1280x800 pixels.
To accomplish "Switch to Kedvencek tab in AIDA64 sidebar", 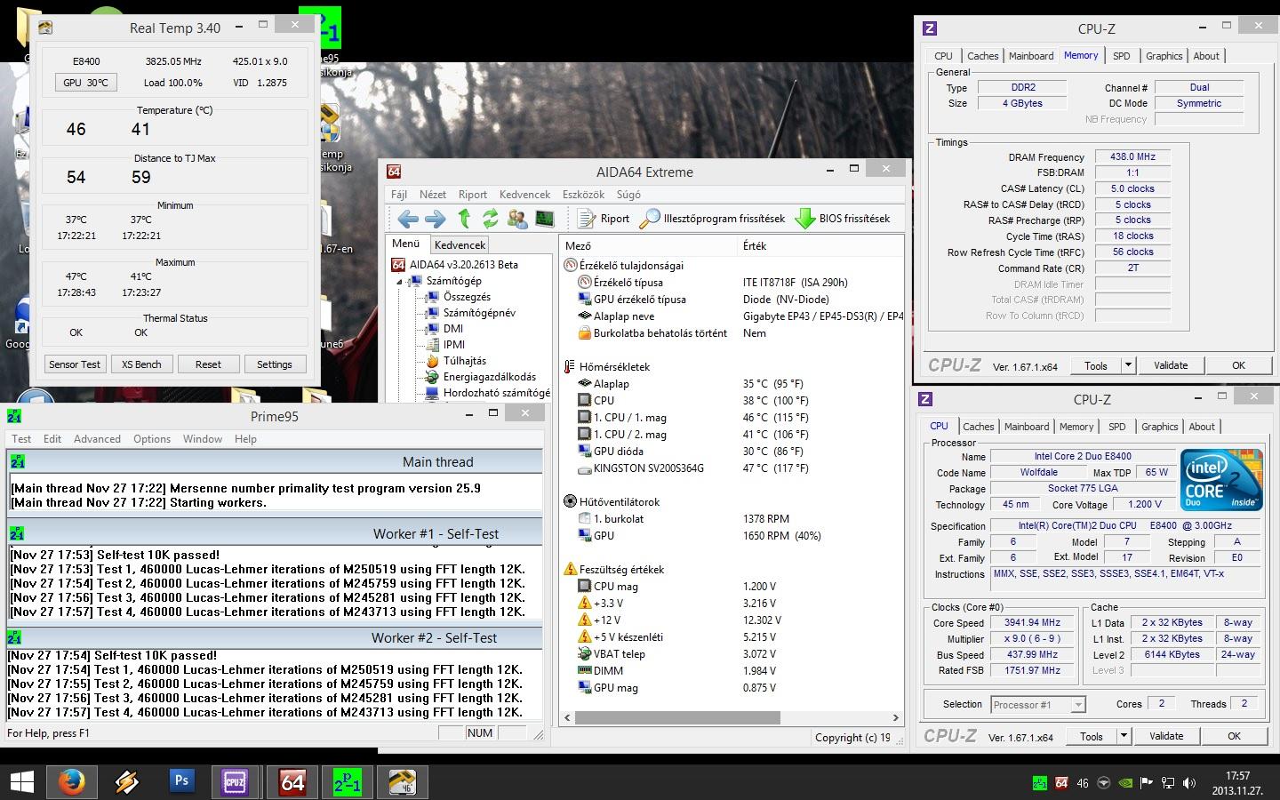I will (x=460, y=245).
